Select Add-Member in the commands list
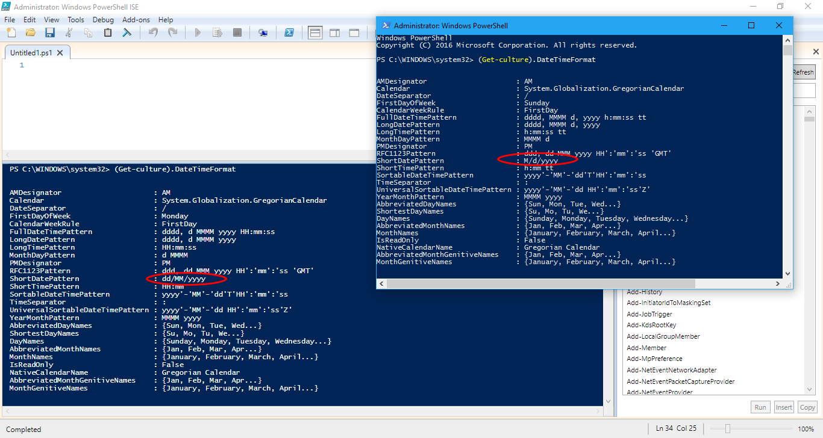Viewport: 823px width, 438px height. pos(646,348)
